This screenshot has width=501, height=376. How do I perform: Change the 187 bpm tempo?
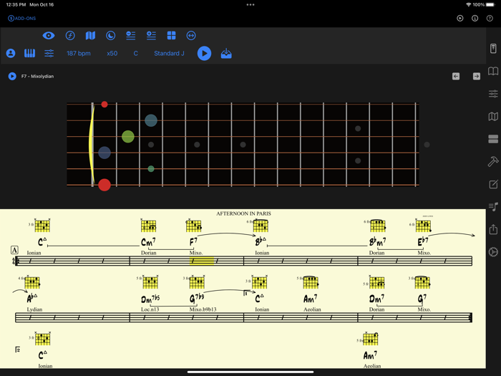pos(79,54)
